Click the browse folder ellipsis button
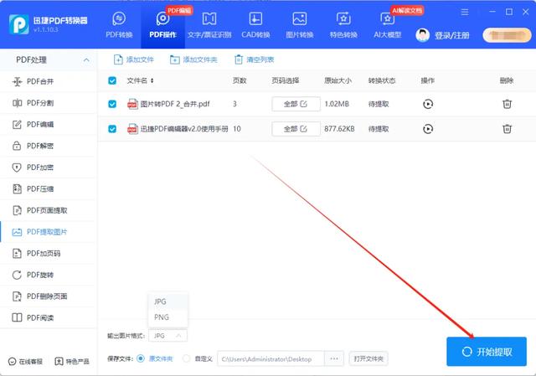 [334, 359]
